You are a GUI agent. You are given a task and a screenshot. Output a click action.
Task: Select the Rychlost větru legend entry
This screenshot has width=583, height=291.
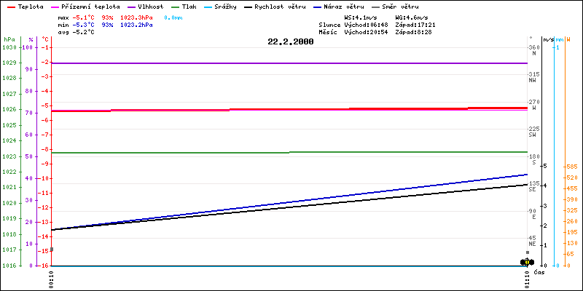coord(274,6)
